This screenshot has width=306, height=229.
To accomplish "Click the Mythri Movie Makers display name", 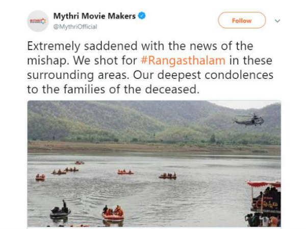I will tap(94, 16).
